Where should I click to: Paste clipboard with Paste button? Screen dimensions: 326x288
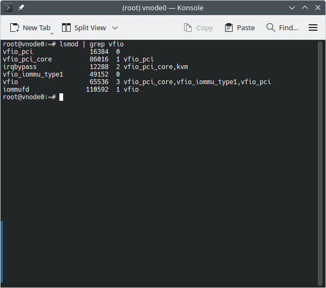point(240,28)
